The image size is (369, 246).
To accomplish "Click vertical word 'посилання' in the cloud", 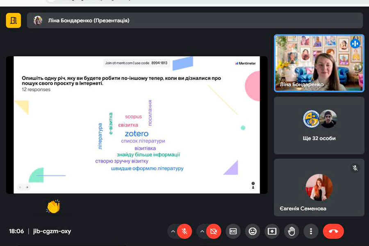I will pos(150,113).
